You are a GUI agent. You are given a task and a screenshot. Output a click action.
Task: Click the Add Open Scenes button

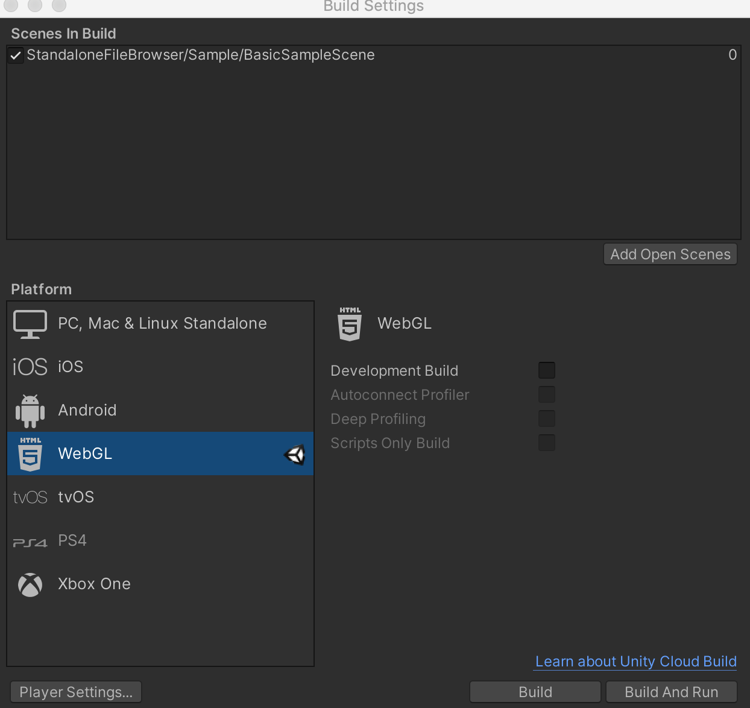670,254
